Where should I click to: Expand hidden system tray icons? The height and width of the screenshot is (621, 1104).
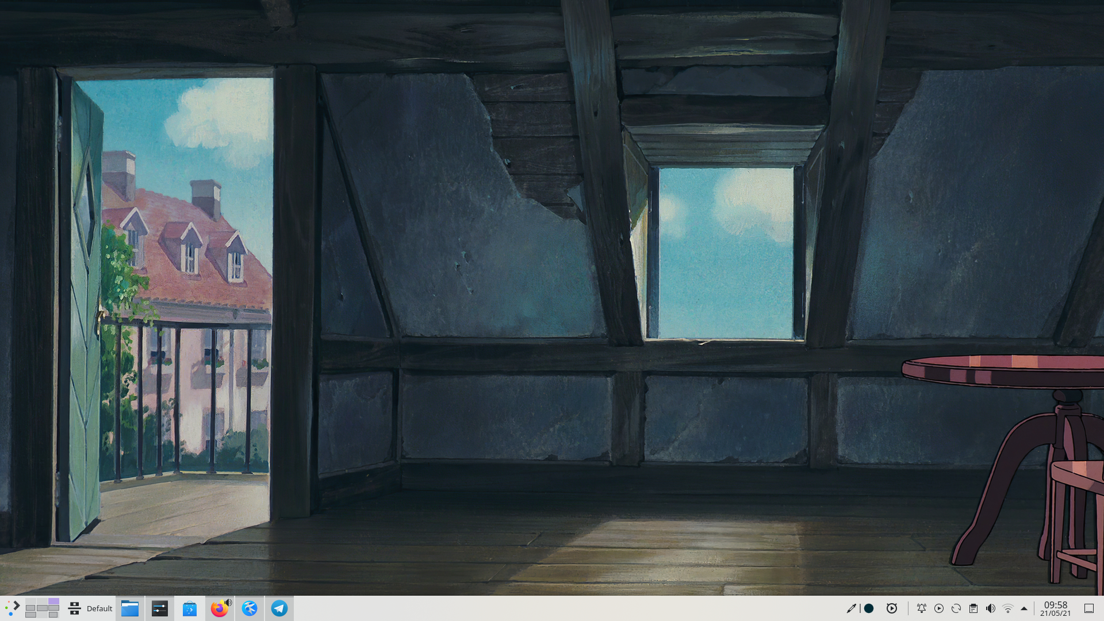click(1024, 608)
